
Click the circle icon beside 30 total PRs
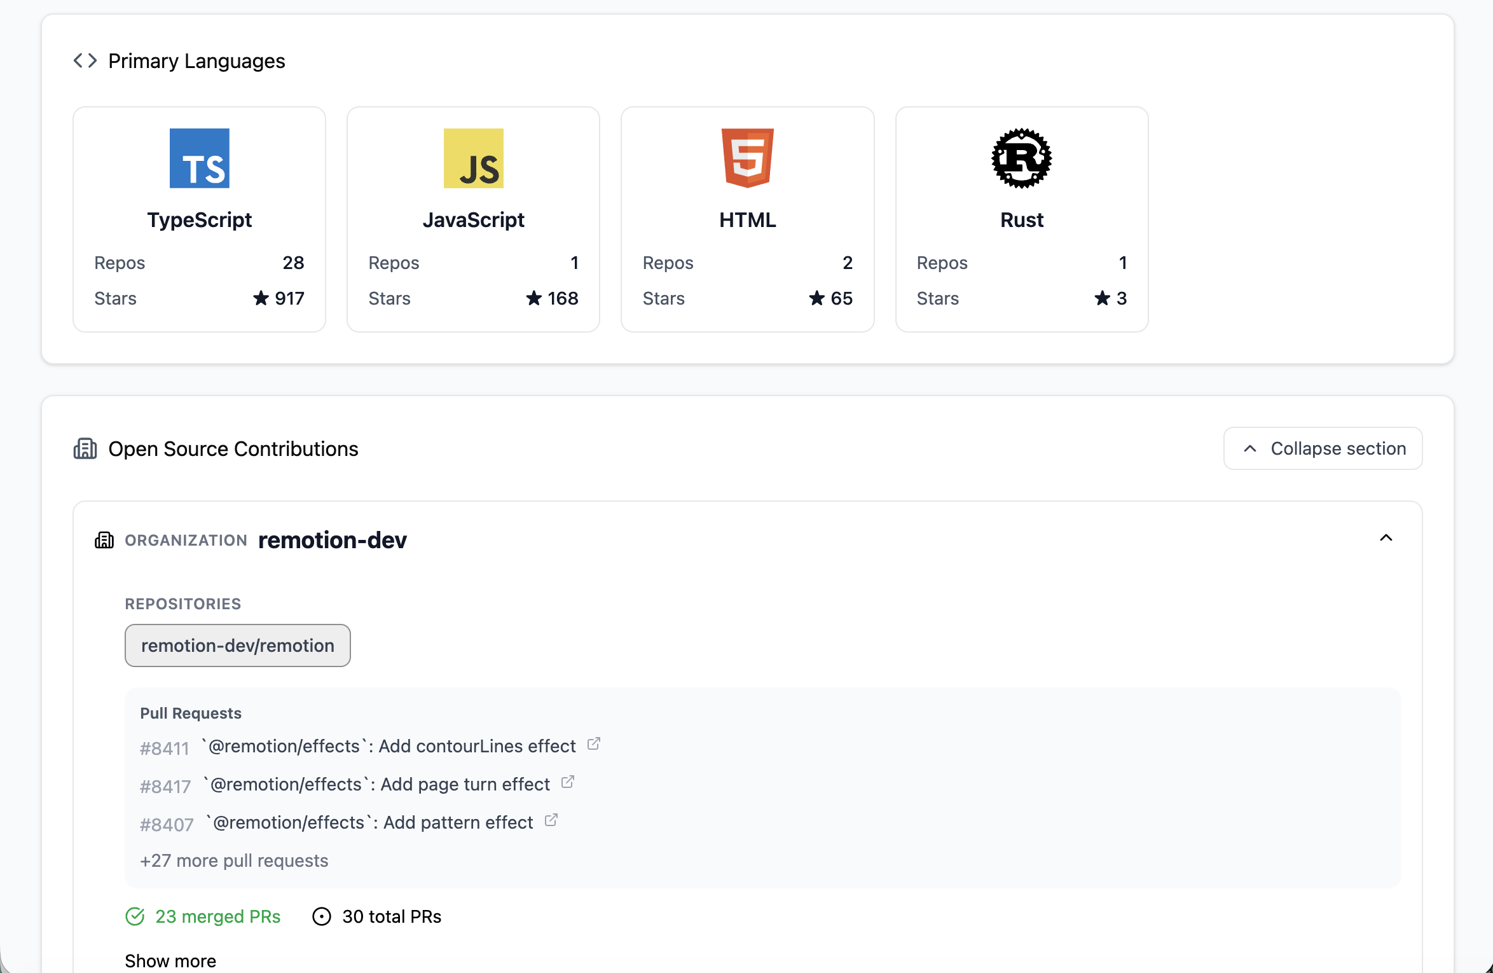322,916
